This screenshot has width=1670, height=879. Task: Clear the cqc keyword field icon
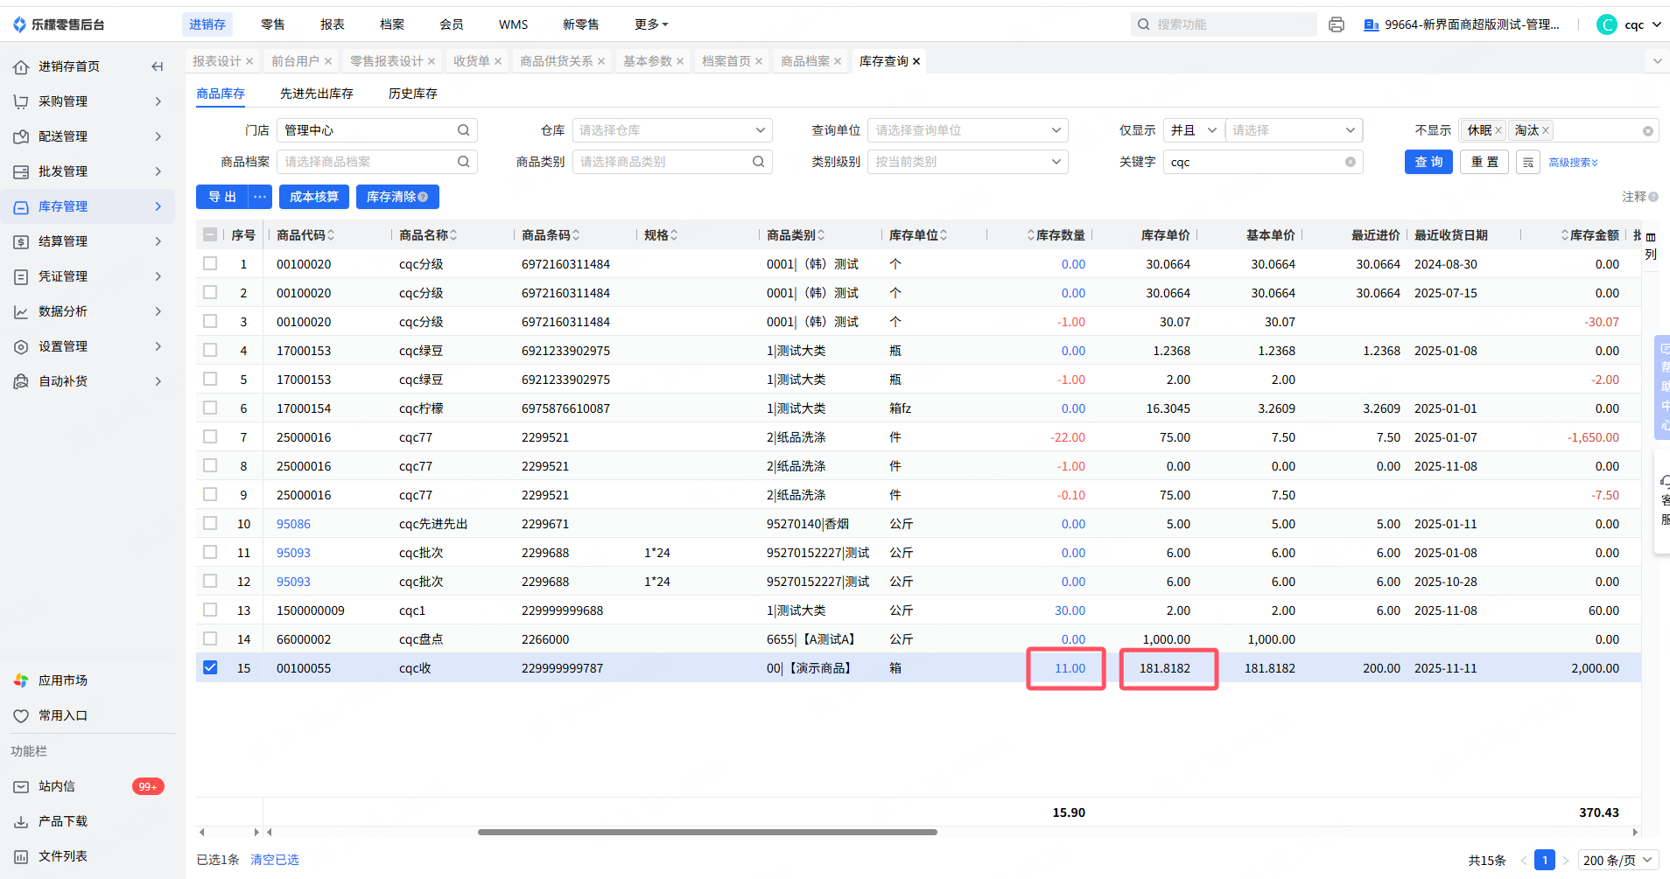[x=1350, y=163]
